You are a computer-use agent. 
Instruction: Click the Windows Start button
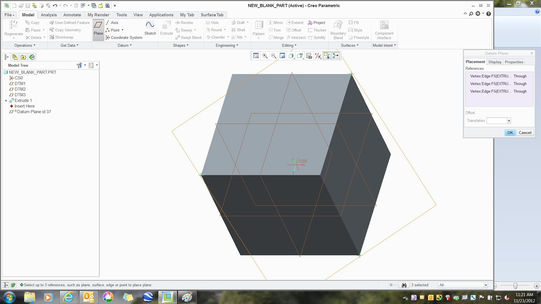(9, 297)
